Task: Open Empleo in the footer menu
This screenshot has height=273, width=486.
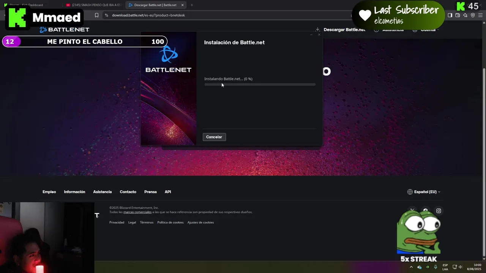Action: pyautogui.click(x=49, y=192)
